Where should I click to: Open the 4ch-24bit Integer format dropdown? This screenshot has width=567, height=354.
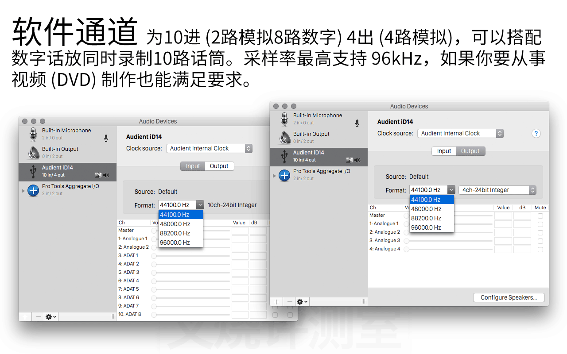(x=497, y=190)
